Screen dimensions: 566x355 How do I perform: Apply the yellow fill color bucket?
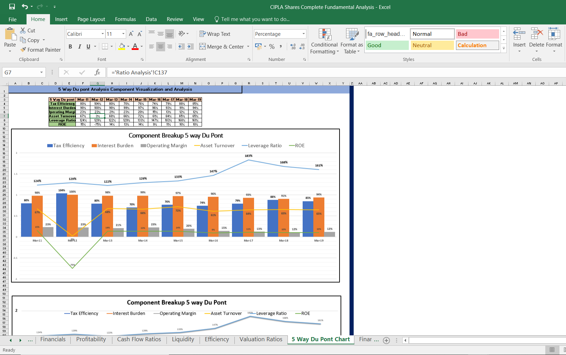[x=122, y=46]
